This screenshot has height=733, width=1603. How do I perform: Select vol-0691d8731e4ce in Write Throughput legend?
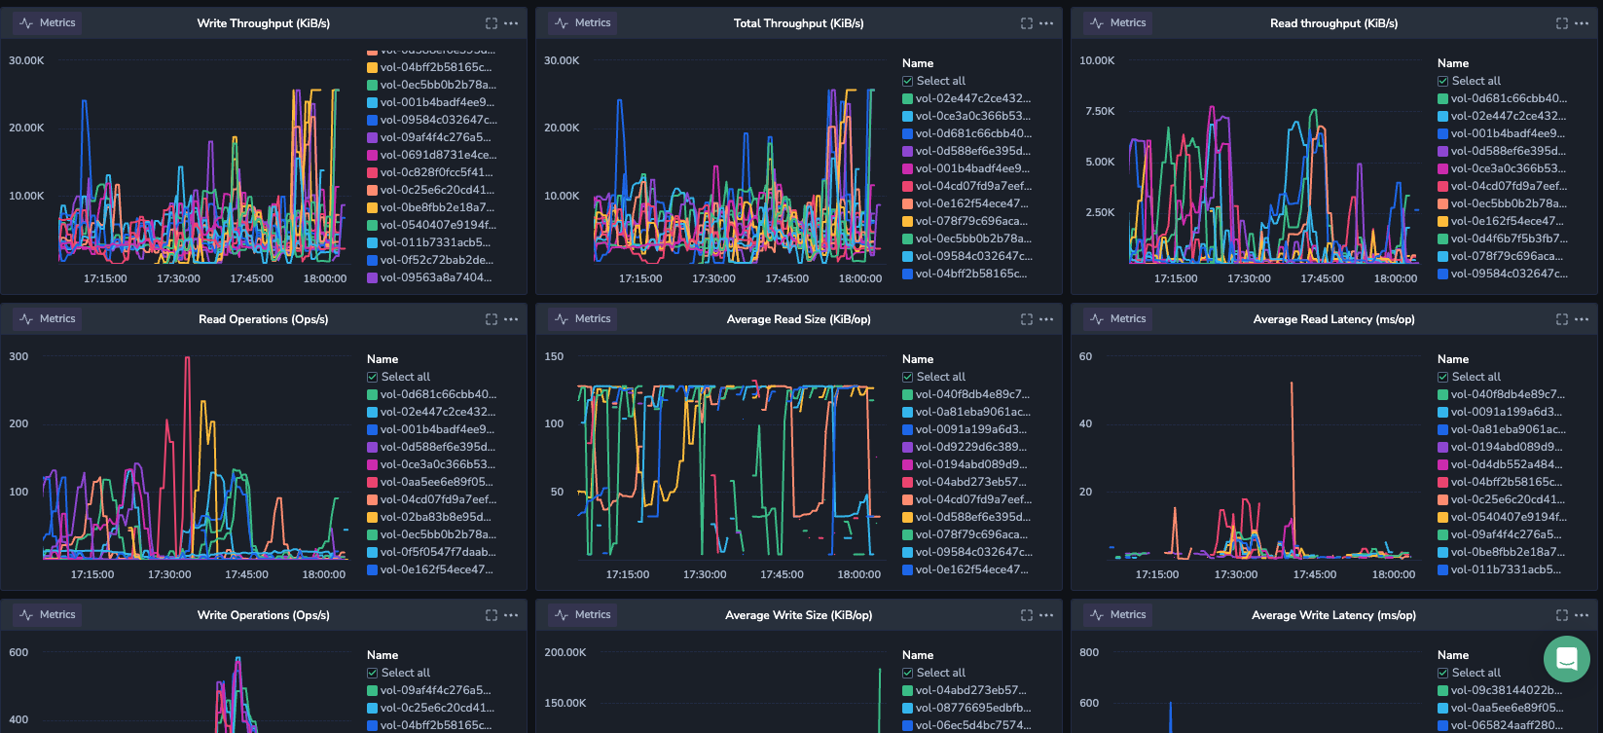coord(432,155)
